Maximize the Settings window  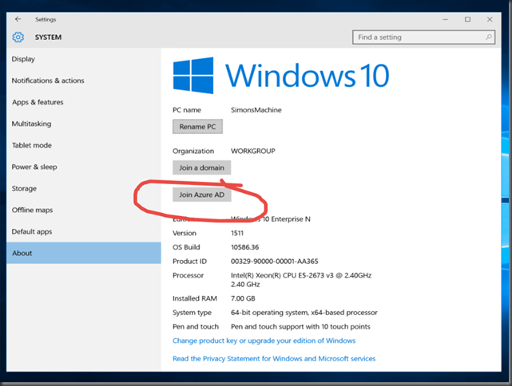[467, 20]
